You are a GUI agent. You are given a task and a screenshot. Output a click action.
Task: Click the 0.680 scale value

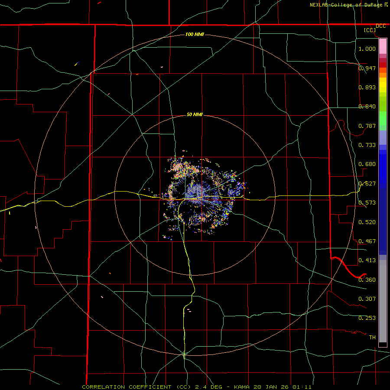367,164
